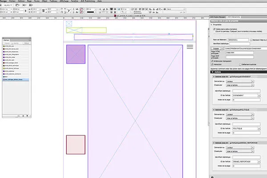Click the align left edges icon

pos(150,9)
